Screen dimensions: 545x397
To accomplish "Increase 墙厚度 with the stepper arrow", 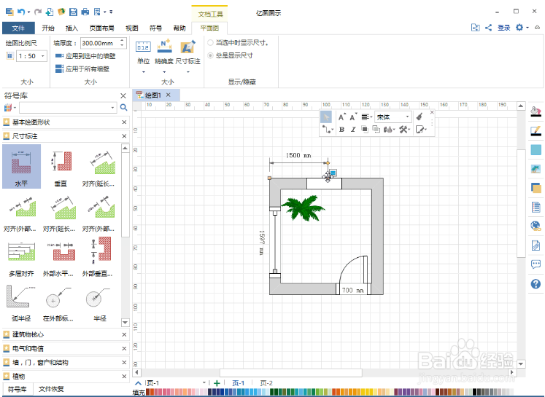I will click(122, 40).
